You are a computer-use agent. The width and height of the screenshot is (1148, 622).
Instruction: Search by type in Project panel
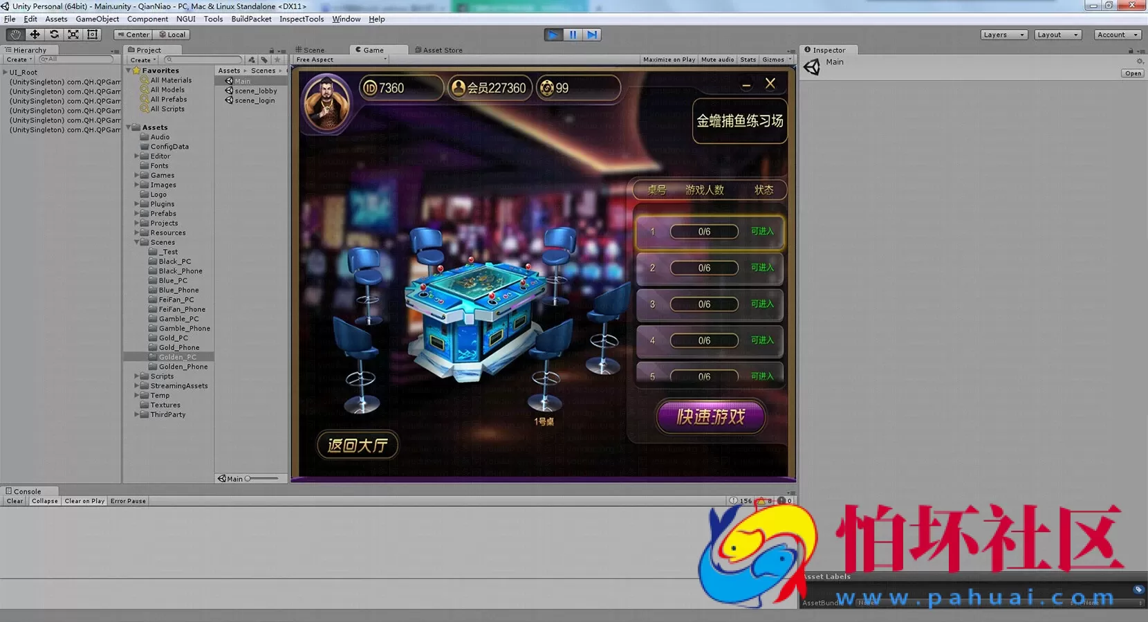pyautogui.click(x=252, y=60)
